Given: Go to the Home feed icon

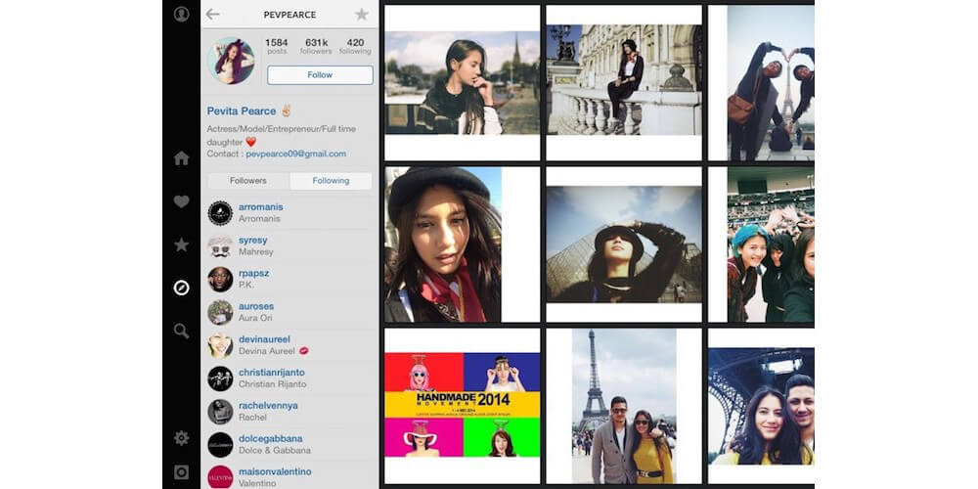Looking at the screenshot, I should point(182,157).
